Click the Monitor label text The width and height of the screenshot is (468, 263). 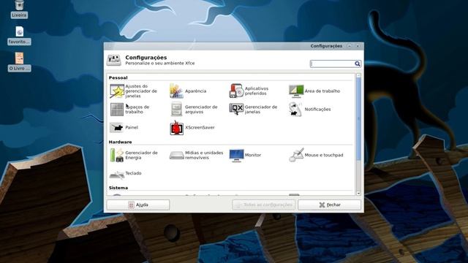click(x=253, y=155)
